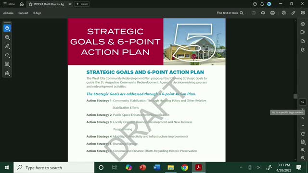Open the E-Sign menu
The image size is (308, 173).
point(37,13)
